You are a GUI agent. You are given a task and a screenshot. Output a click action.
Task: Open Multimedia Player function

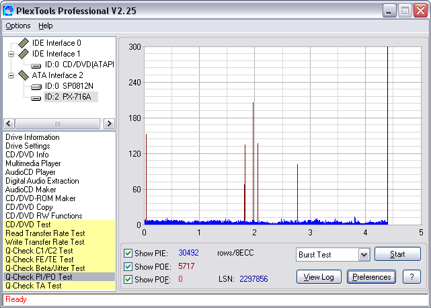(33, 163)
